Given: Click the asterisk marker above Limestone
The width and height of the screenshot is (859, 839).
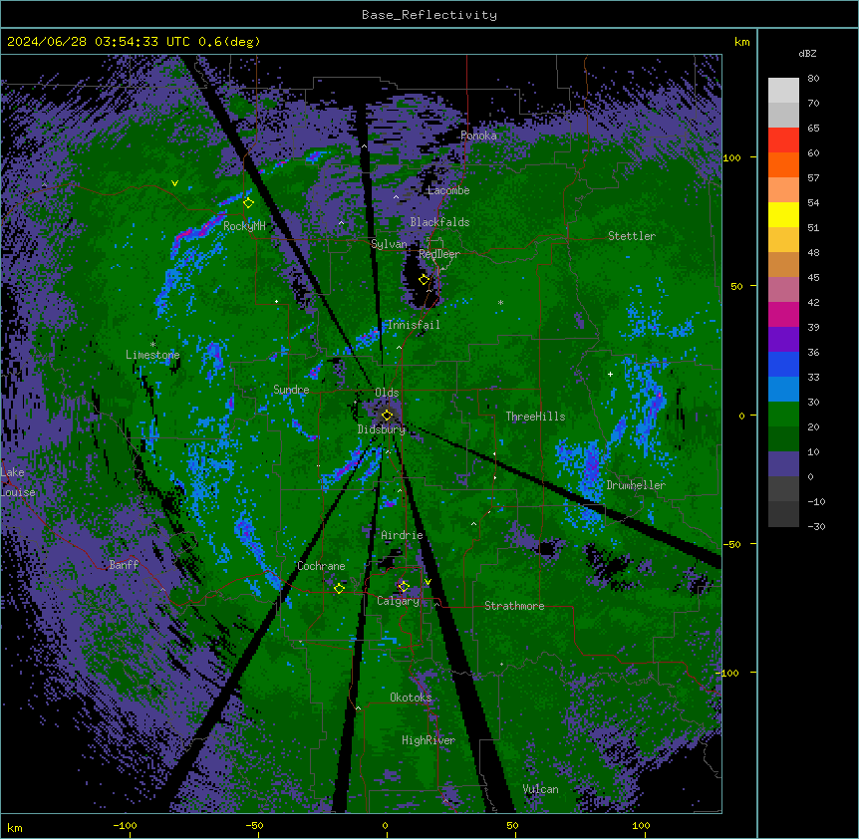Looking at the screenshot, I should pos(152,344).
